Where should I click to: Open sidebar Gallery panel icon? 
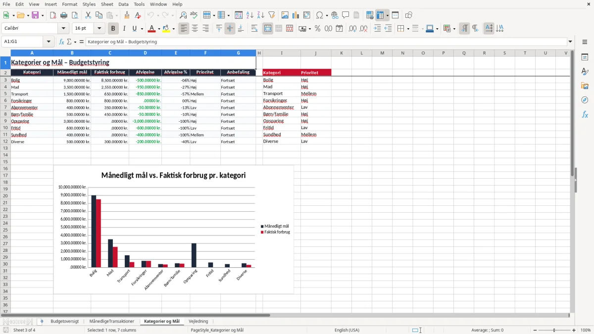(x=585, y=86)
